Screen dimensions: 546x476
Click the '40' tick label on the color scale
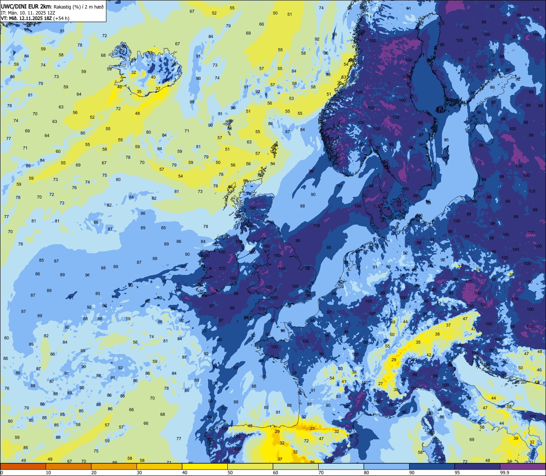(x=185, y=473)
